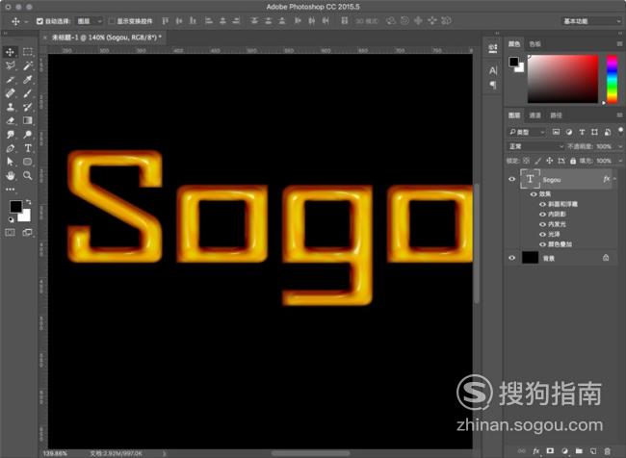Click the new adjustment layer icon
This screenshot has height=458, width=626.
(x=564, y=451)
